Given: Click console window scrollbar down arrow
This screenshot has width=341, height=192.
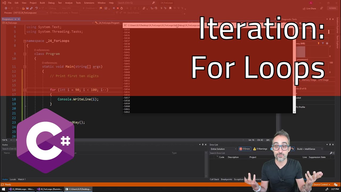Looking at the screenshot, I should [x=294, y=112].
